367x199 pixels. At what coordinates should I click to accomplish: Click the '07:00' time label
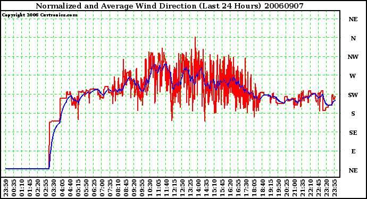tap(102, 188)
